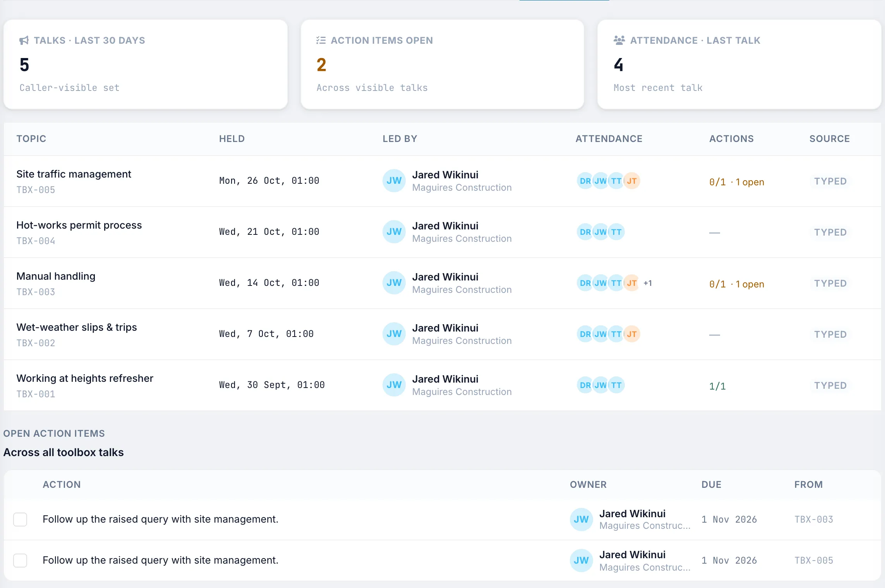Click the Due column header in the action items table
This screenshot has width=885, height=588.
tap(712, 485)
